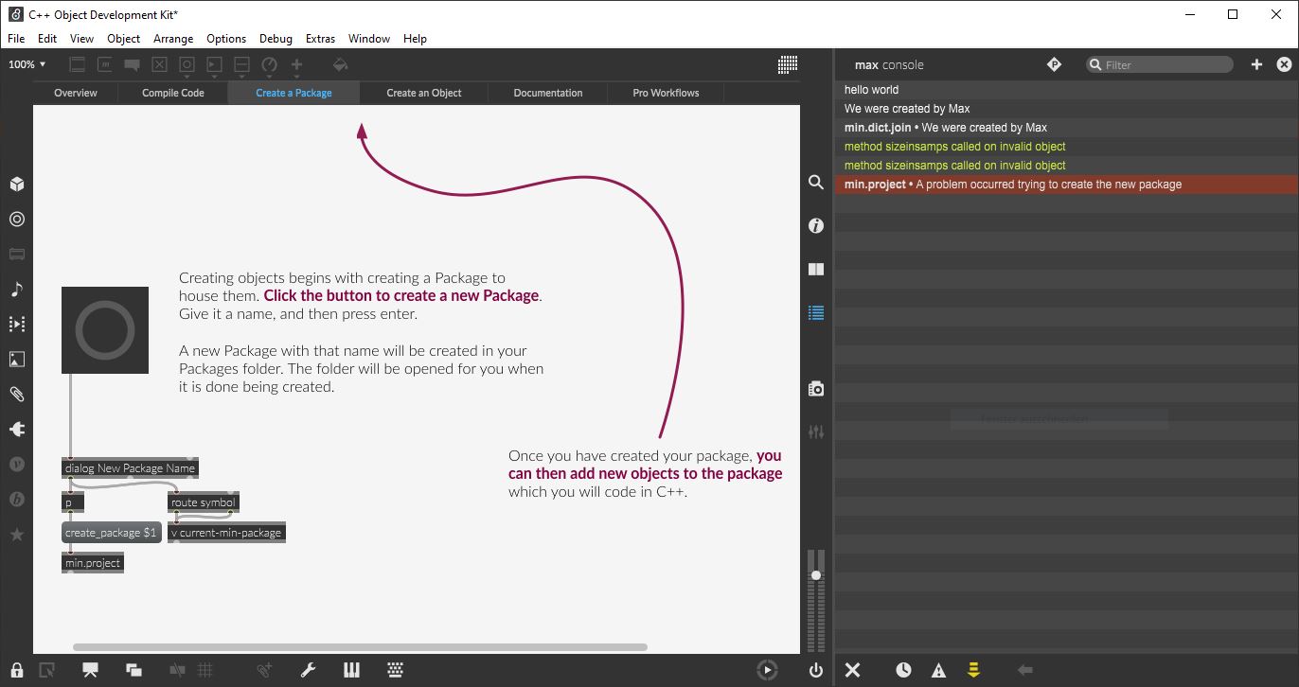
Task: Add a message box from top toolbar
Action: point(105,64)
